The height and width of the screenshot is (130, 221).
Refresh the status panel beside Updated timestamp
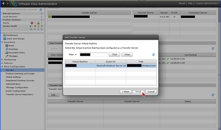41,10
